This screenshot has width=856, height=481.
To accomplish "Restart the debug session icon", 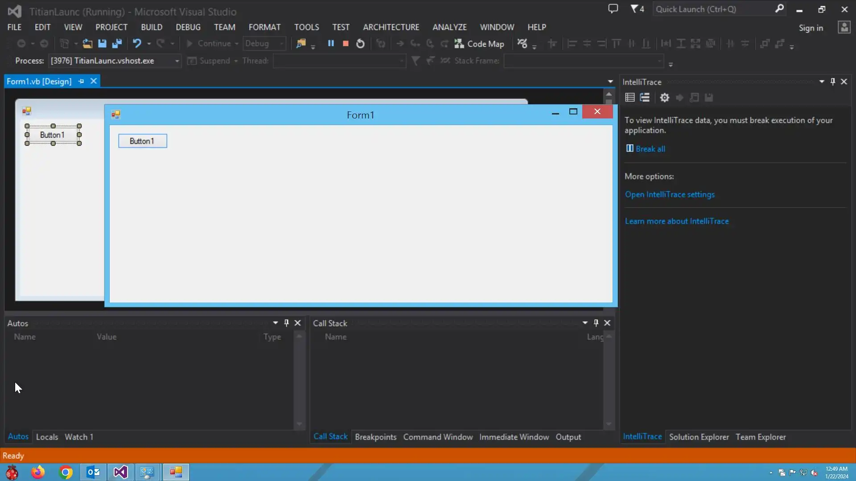I will (360, 44).
